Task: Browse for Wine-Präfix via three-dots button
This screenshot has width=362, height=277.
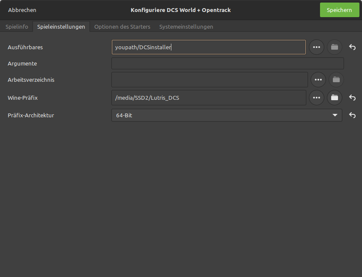Action: (316, 98)
